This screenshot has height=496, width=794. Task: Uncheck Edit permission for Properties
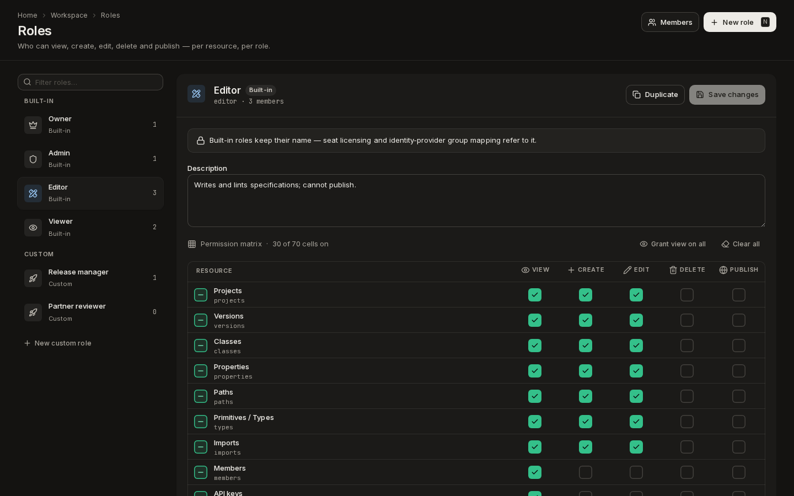point(636,371)
